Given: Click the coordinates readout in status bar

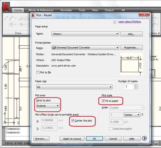Looking at the screenshot, I should click(x=17, y=143).
